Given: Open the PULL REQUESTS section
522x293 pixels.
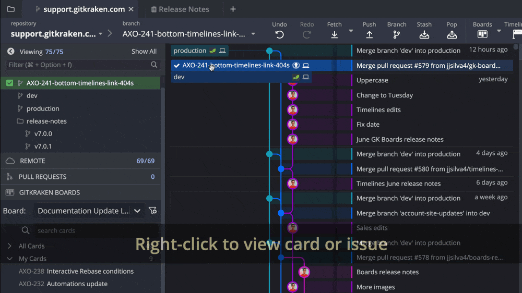Looking at the screenshot, I should (x=80, y=177).
